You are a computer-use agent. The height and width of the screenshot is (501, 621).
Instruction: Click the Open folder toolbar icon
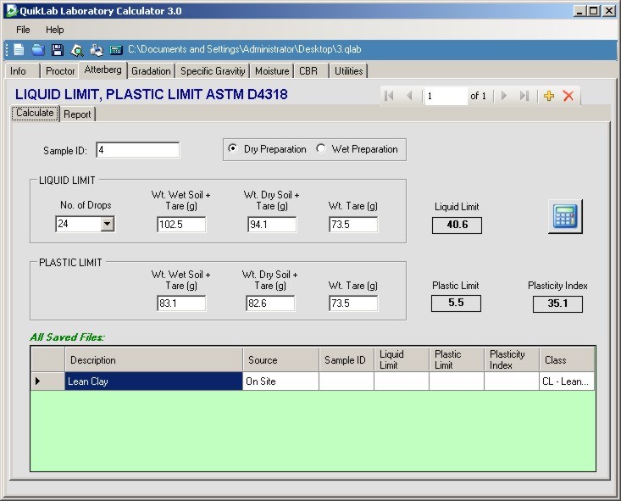[38, 50]
